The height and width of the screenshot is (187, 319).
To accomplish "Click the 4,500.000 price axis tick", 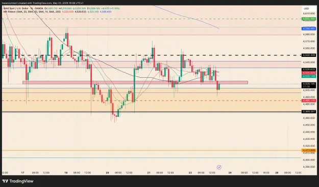I will 309,90.
